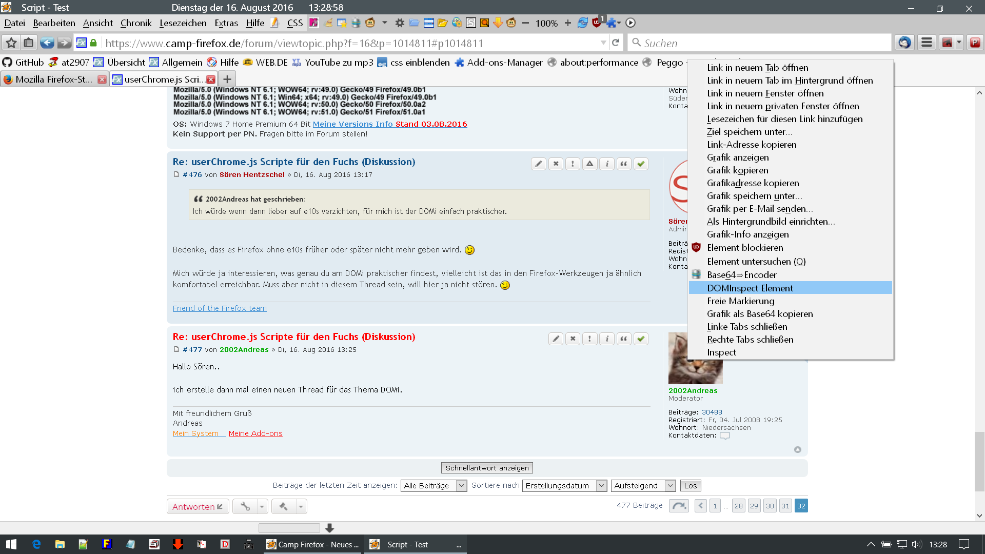Click the edit pencil icon on post #476
985x554 pixels.
coord(538,164)
